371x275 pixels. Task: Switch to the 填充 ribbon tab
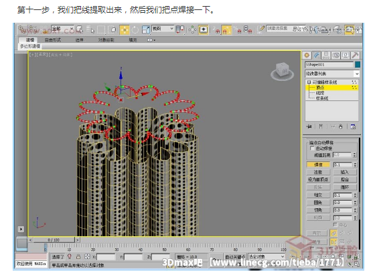tap(133, 40)
